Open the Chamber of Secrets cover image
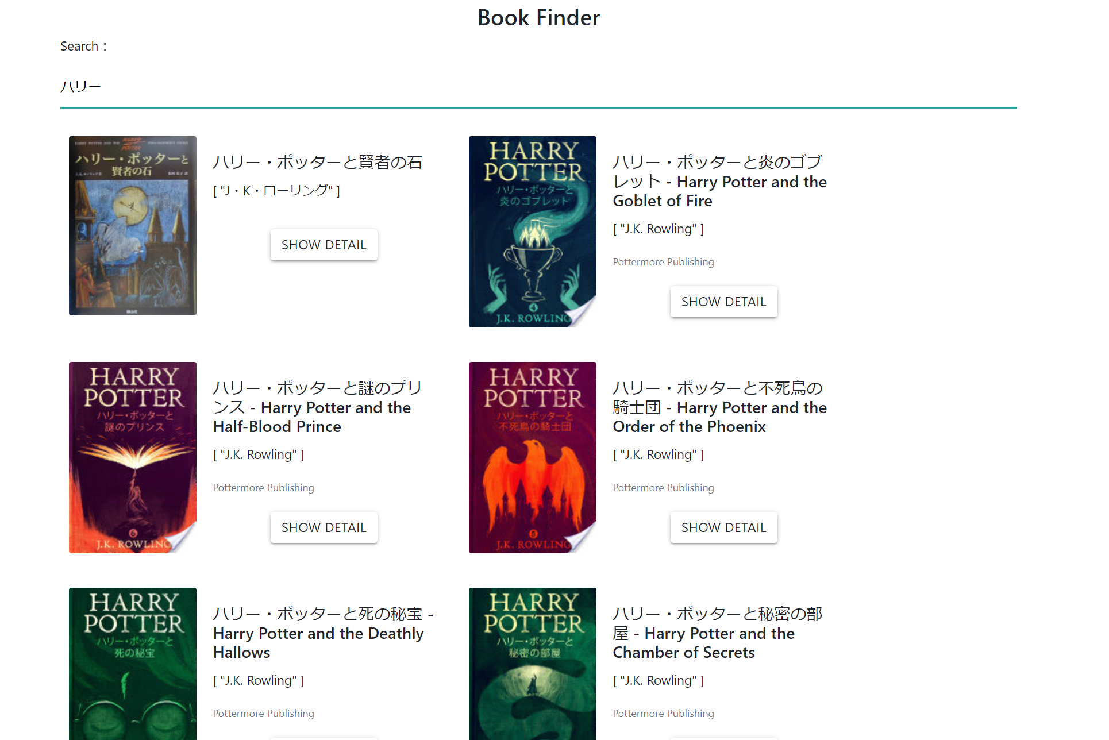Viewport: 1109px width, 740px height. pos(533,664)
